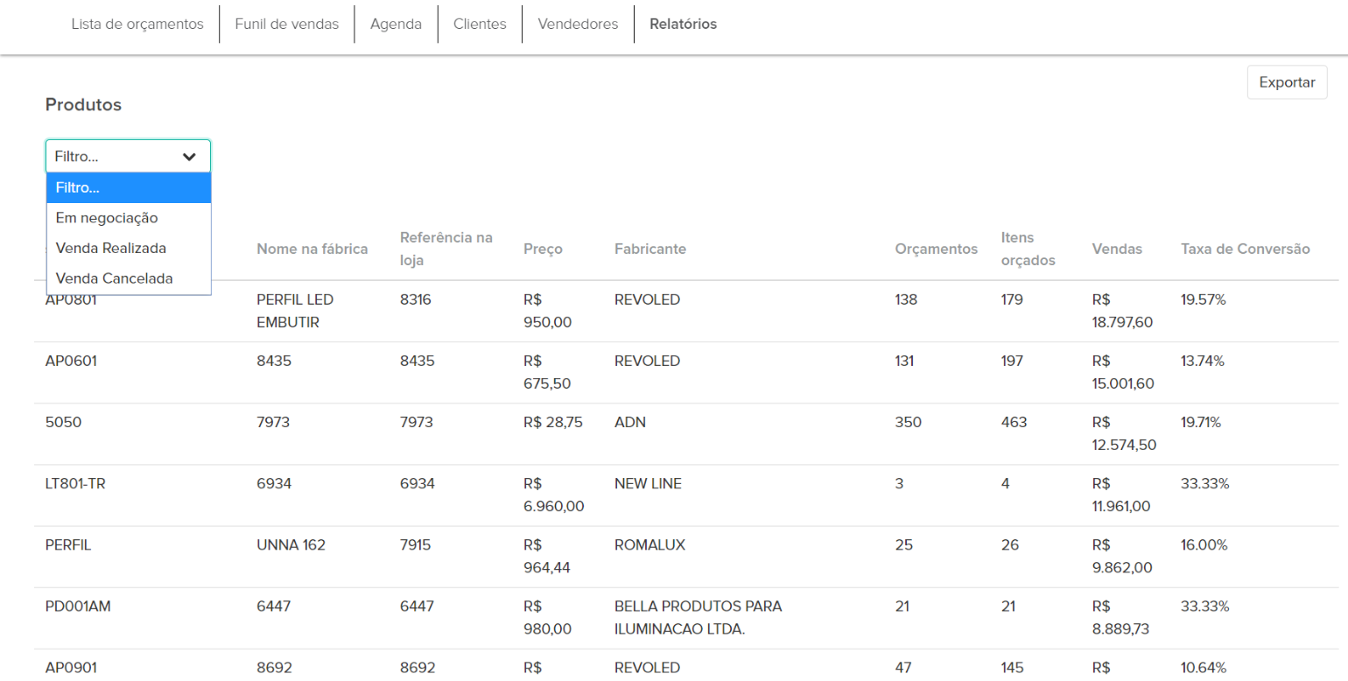Screen dimensions: 1348x681
Task: Click the Relatórios tab
Action: [683, 24]
